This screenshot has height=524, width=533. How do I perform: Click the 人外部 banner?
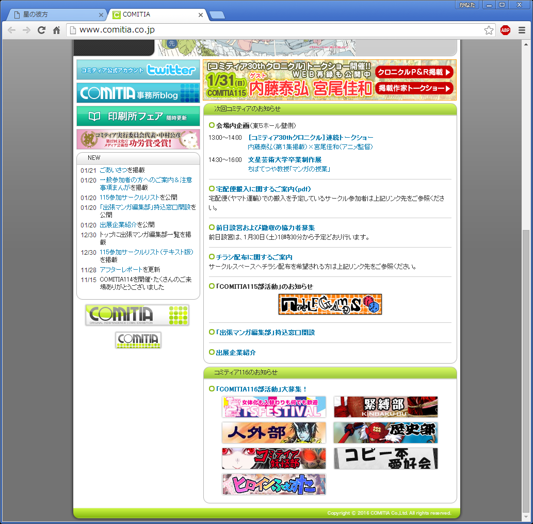click(273, 433)
